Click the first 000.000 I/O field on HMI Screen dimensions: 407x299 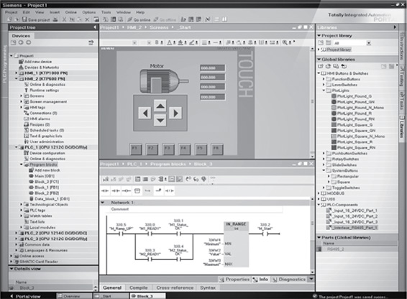212,68
